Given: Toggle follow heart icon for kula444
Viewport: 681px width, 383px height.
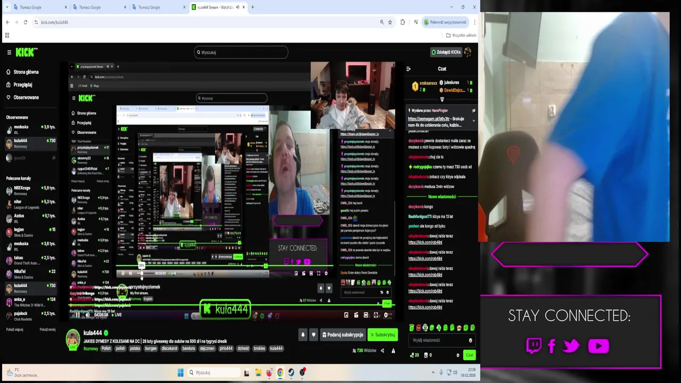Looking at the screenshot, I should coord(313,335).
